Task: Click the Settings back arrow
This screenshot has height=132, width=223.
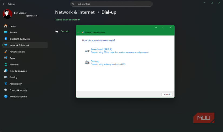Action: [4, 4]
